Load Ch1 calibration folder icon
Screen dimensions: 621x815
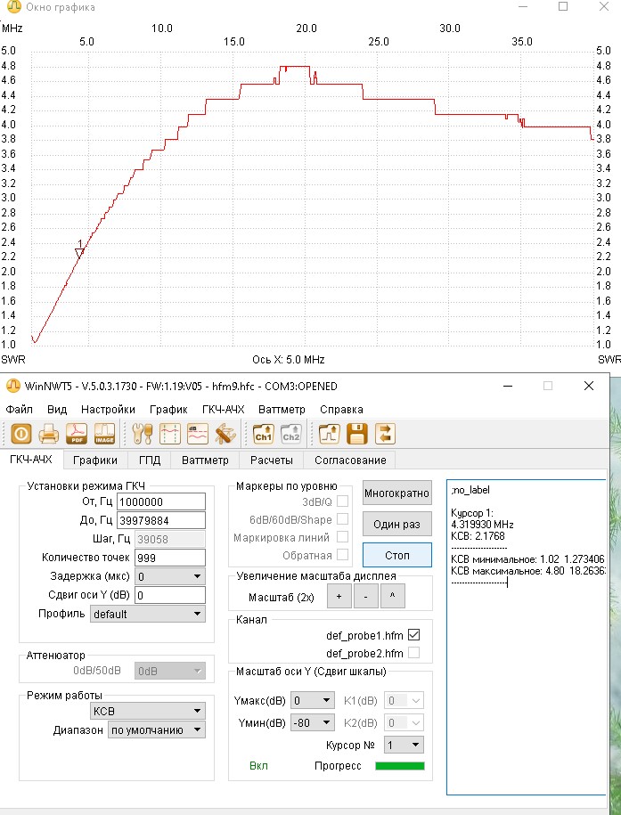[x=263, y=434]
